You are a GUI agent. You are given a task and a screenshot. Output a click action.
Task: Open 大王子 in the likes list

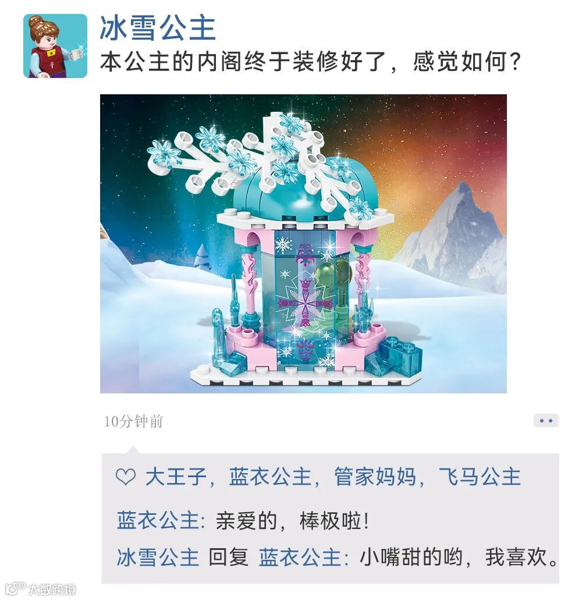click(x=176, y=477)
